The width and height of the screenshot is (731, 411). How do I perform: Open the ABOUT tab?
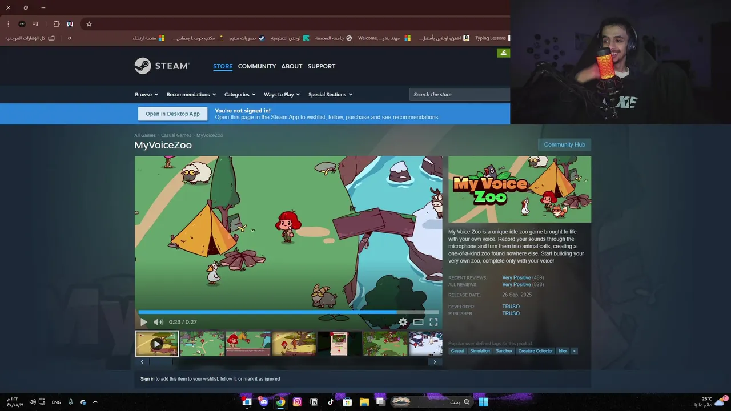pos(291,66)
